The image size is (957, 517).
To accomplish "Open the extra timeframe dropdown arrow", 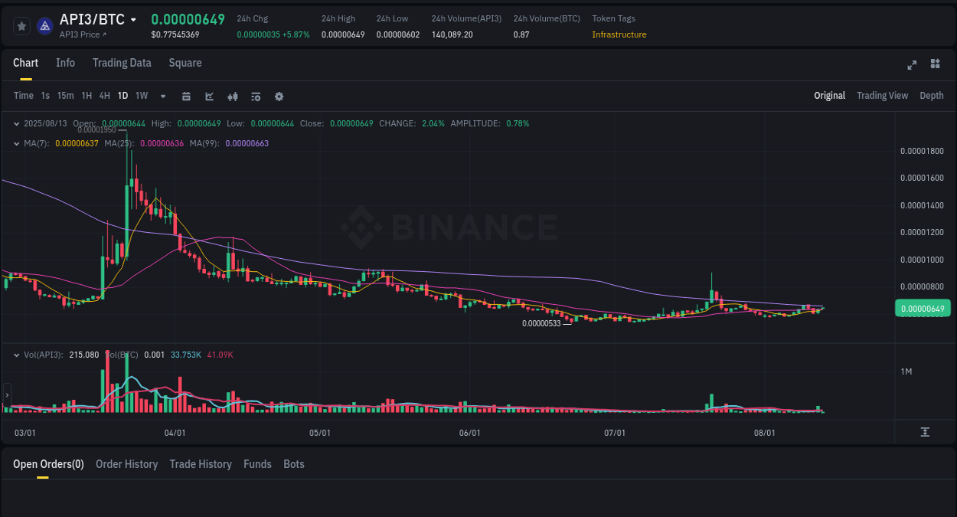I will 162,96.
